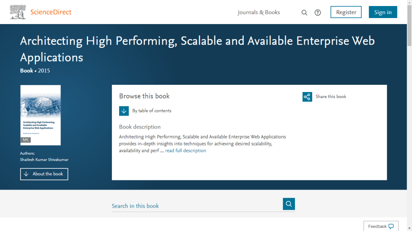The height and width of the screenshot is (231, 412).
Task: Click the blue down-arrow table of contents icon
Action: coord(124,111)
